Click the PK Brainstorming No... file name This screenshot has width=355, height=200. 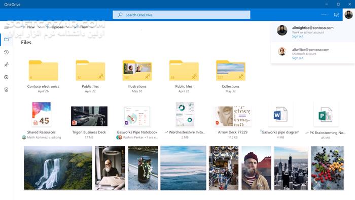pyautogui.click(x=328, y=132)
